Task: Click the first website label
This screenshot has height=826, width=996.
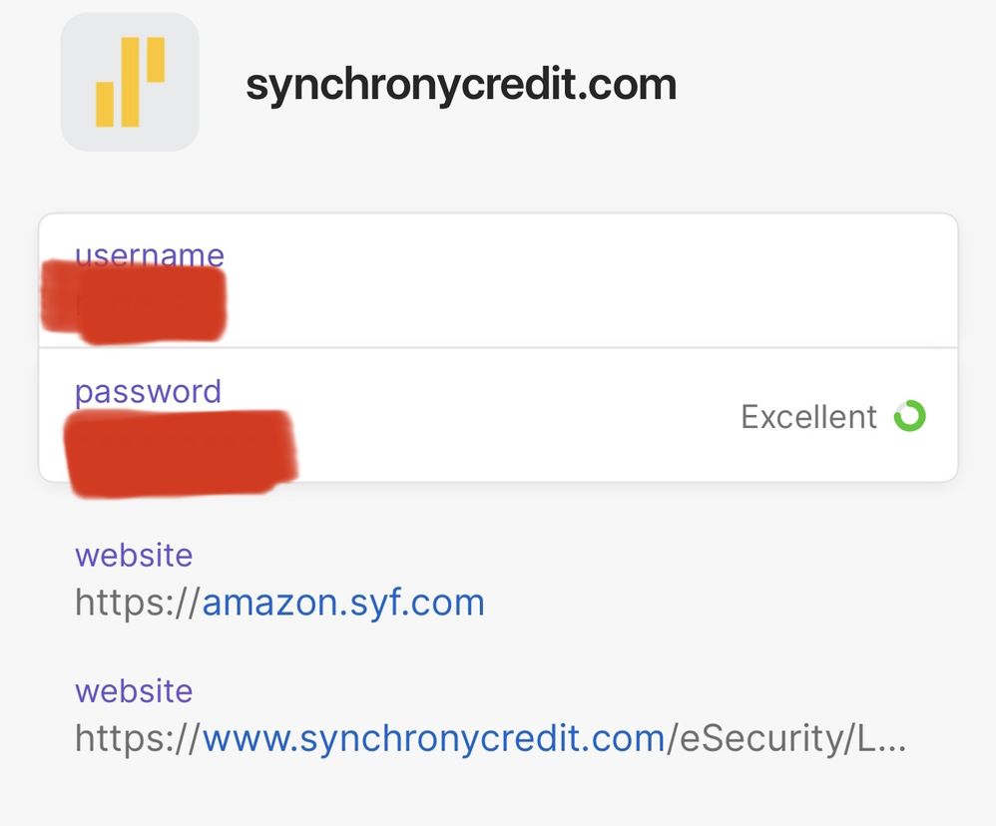Action: [x=134, y=555]
